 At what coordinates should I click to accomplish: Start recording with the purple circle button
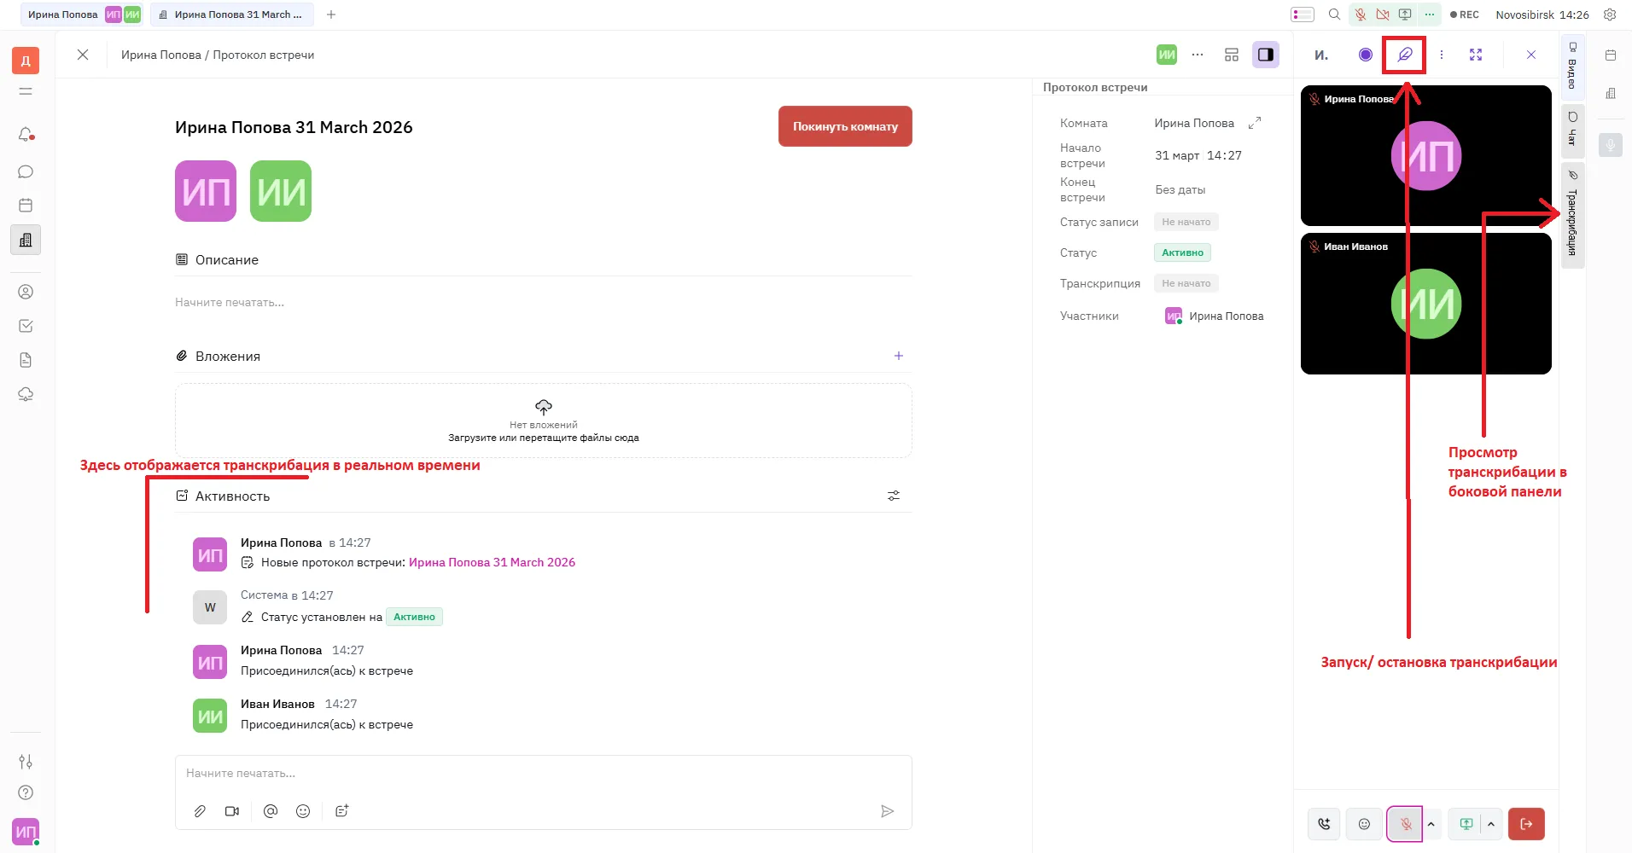pyautogui.click(x=1366, y=55)
